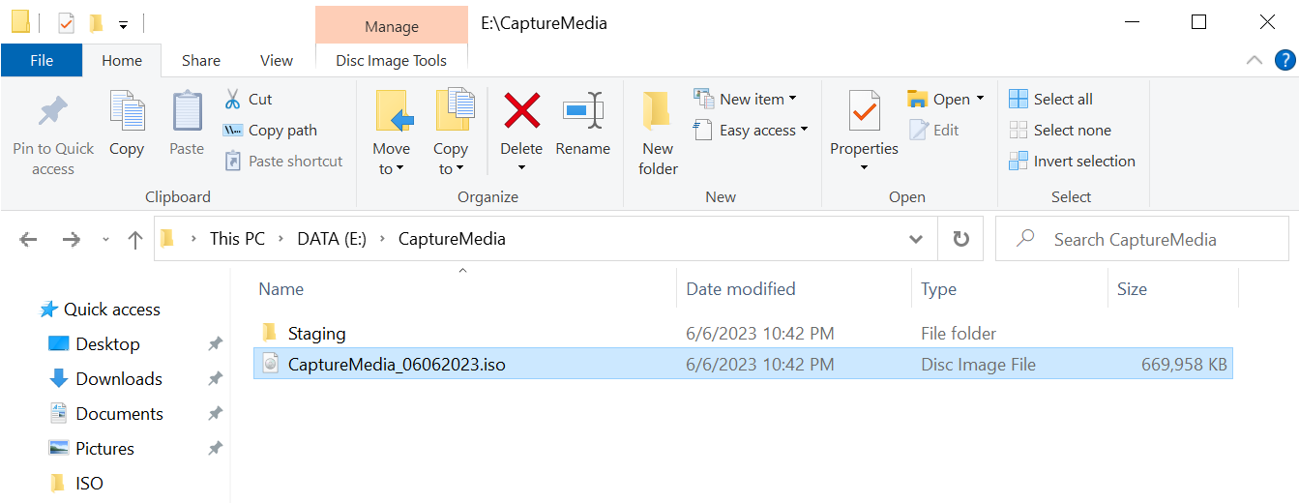Open address bar previous locations dropdown

(916, 239)
